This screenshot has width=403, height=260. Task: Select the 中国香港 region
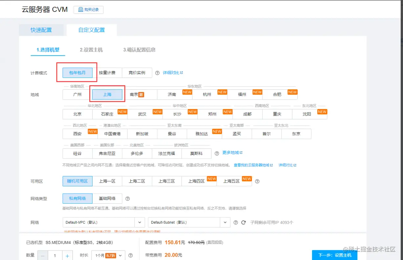(x=113, y=134)
